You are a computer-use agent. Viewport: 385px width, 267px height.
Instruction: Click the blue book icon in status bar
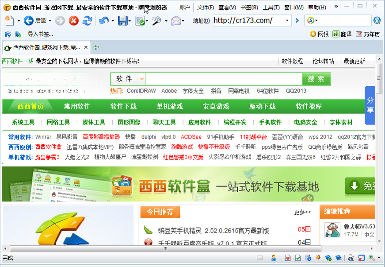pyautogui.click(x=339, y=258)
